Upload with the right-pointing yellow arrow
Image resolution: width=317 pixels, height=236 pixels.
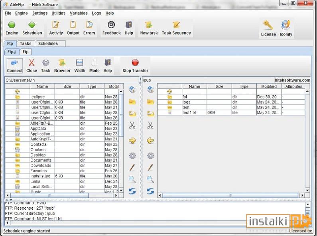pyautogui.click(x=132, y=140)
